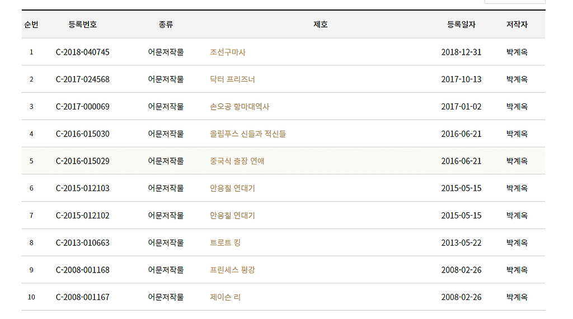Click the 종류 column header
Image resolution: width=573 pixels, height=319 pixels.
(x=166, y=25)
